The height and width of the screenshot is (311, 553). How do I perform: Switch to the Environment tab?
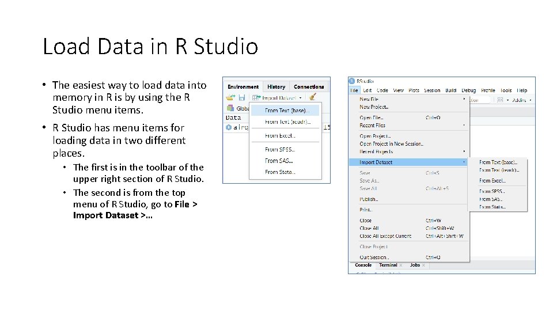[x=243, y=87]
